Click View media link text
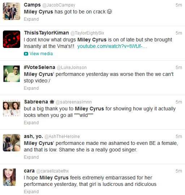 coord(41,54)
